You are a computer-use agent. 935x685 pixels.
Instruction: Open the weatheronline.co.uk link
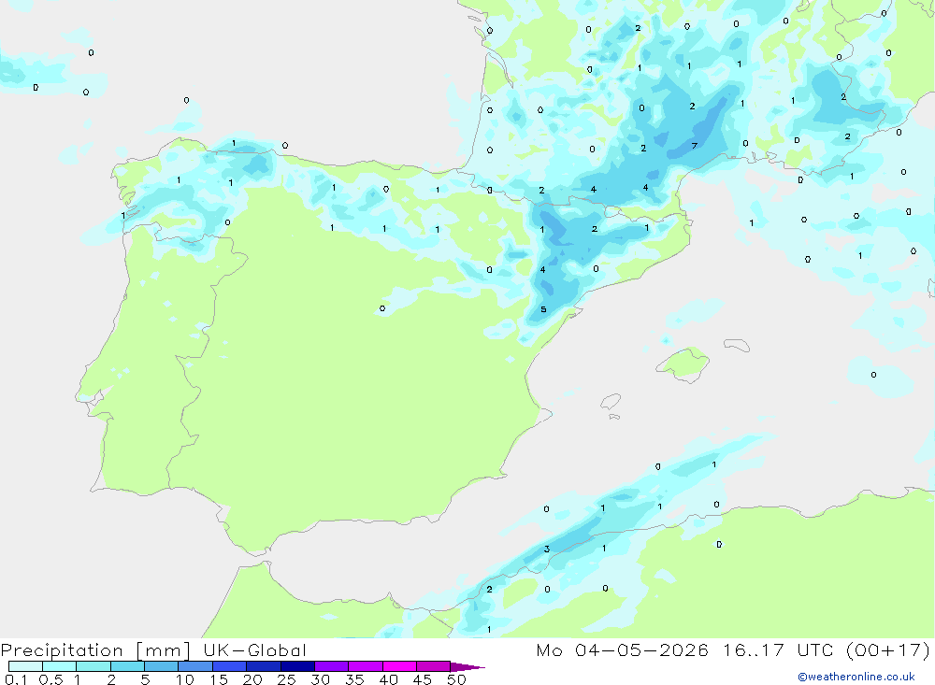[x=856, y=677]
